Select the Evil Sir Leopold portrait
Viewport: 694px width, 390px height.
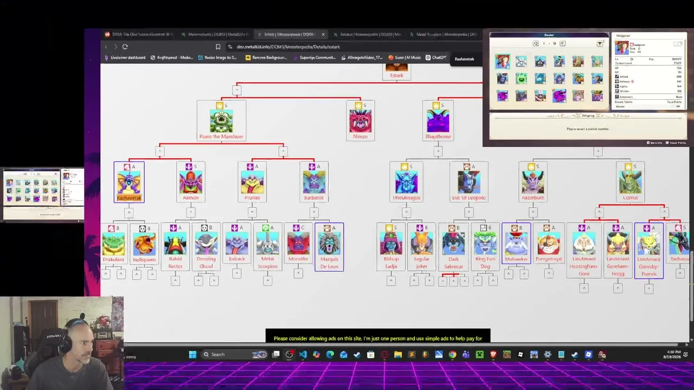pos(468,182)
